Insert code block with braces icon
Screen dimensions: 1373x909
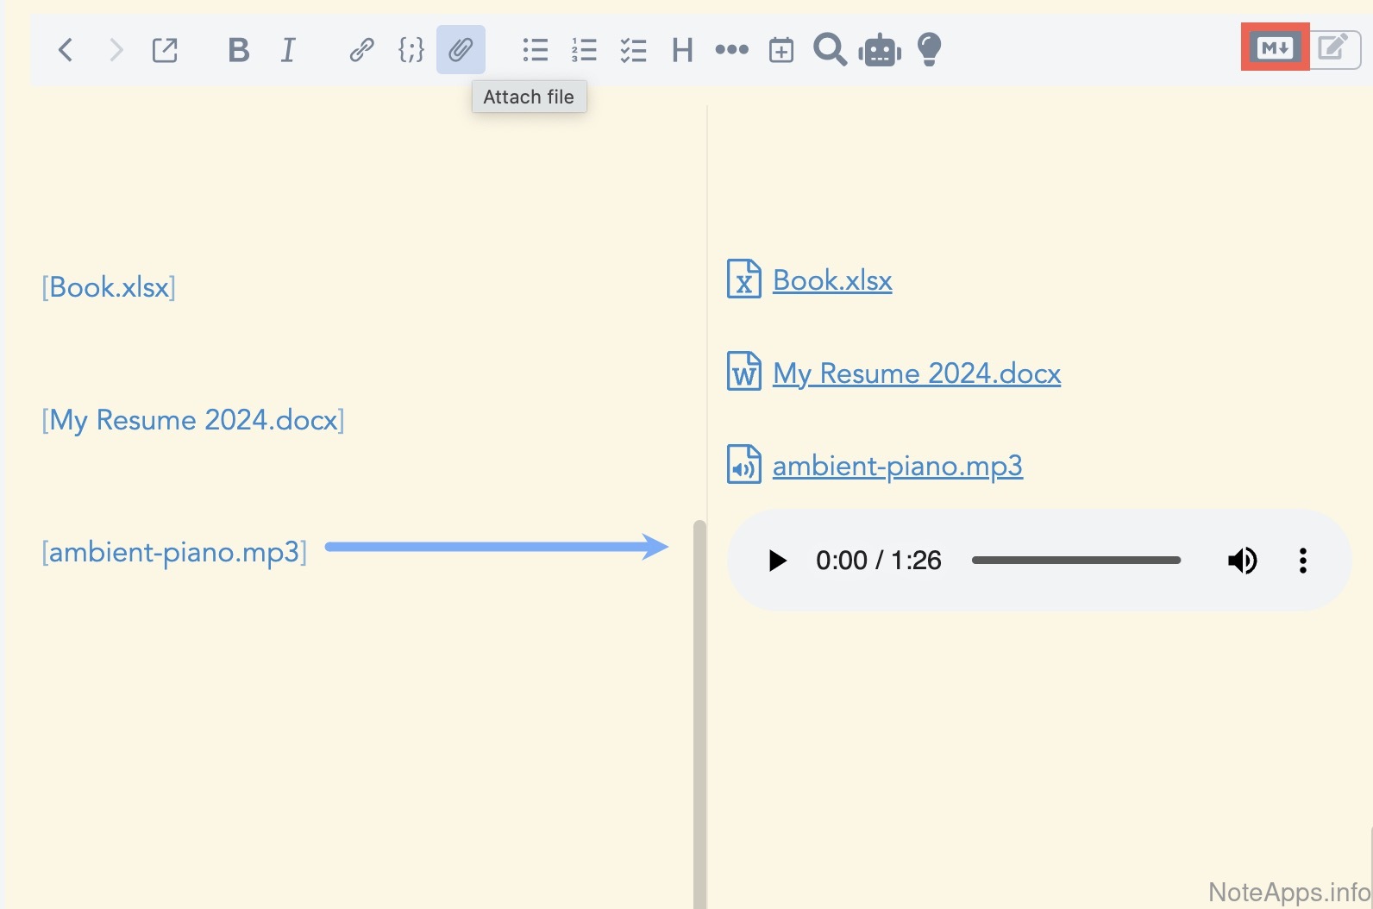pos(411,50)
